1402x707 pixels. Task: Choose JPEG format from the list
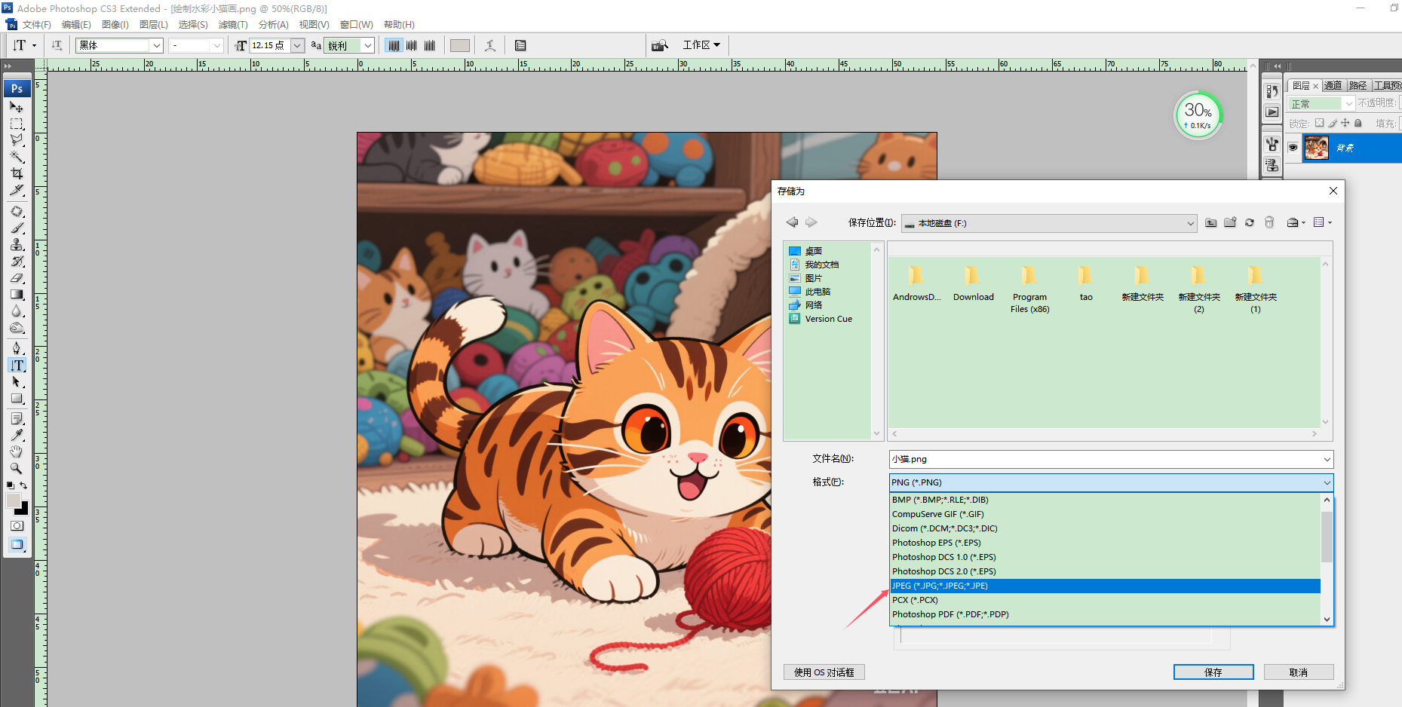pos(940,586)
